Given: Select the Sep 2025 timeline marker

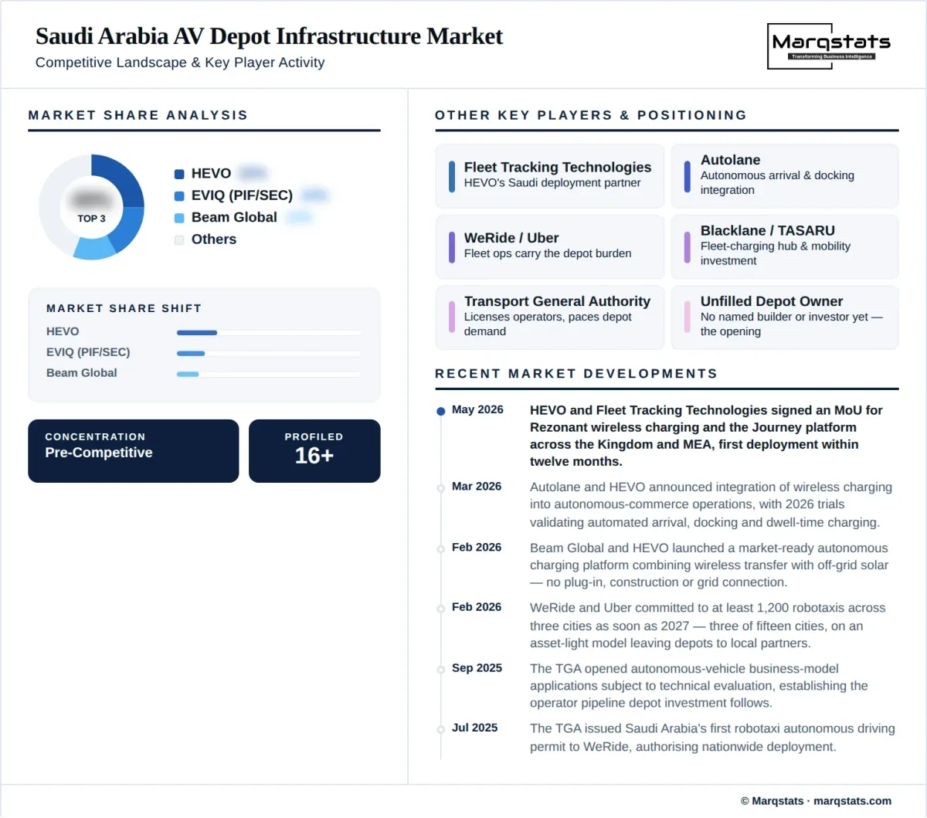Looking at the screenshot, I should pos(441,669).
